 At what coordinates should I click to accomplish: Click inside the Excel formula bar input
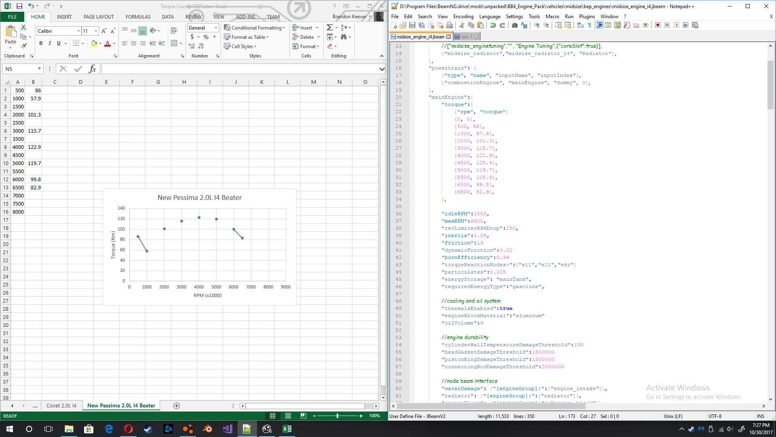point(240,69)
